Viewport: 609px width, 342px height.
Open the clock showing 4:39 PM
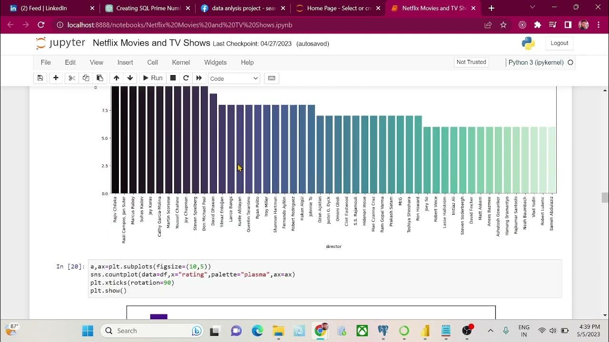tap(589, 331)
